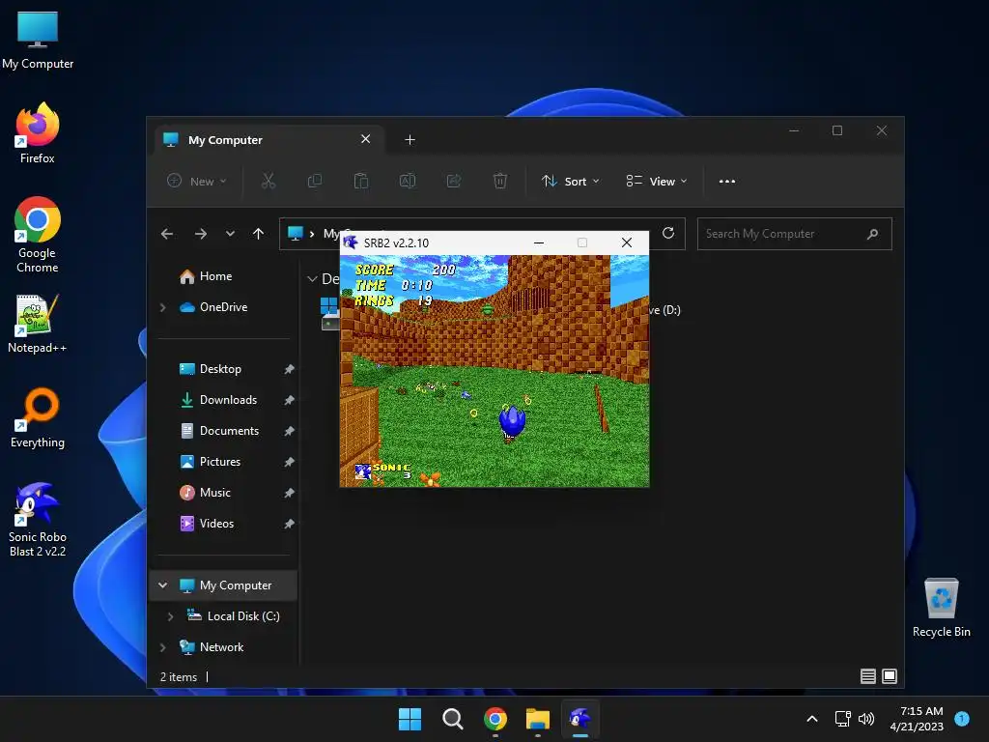989x742 pixels.
Task: Click the Rename icon in Explorer toolbar
Action: click(x=408, y=181)
